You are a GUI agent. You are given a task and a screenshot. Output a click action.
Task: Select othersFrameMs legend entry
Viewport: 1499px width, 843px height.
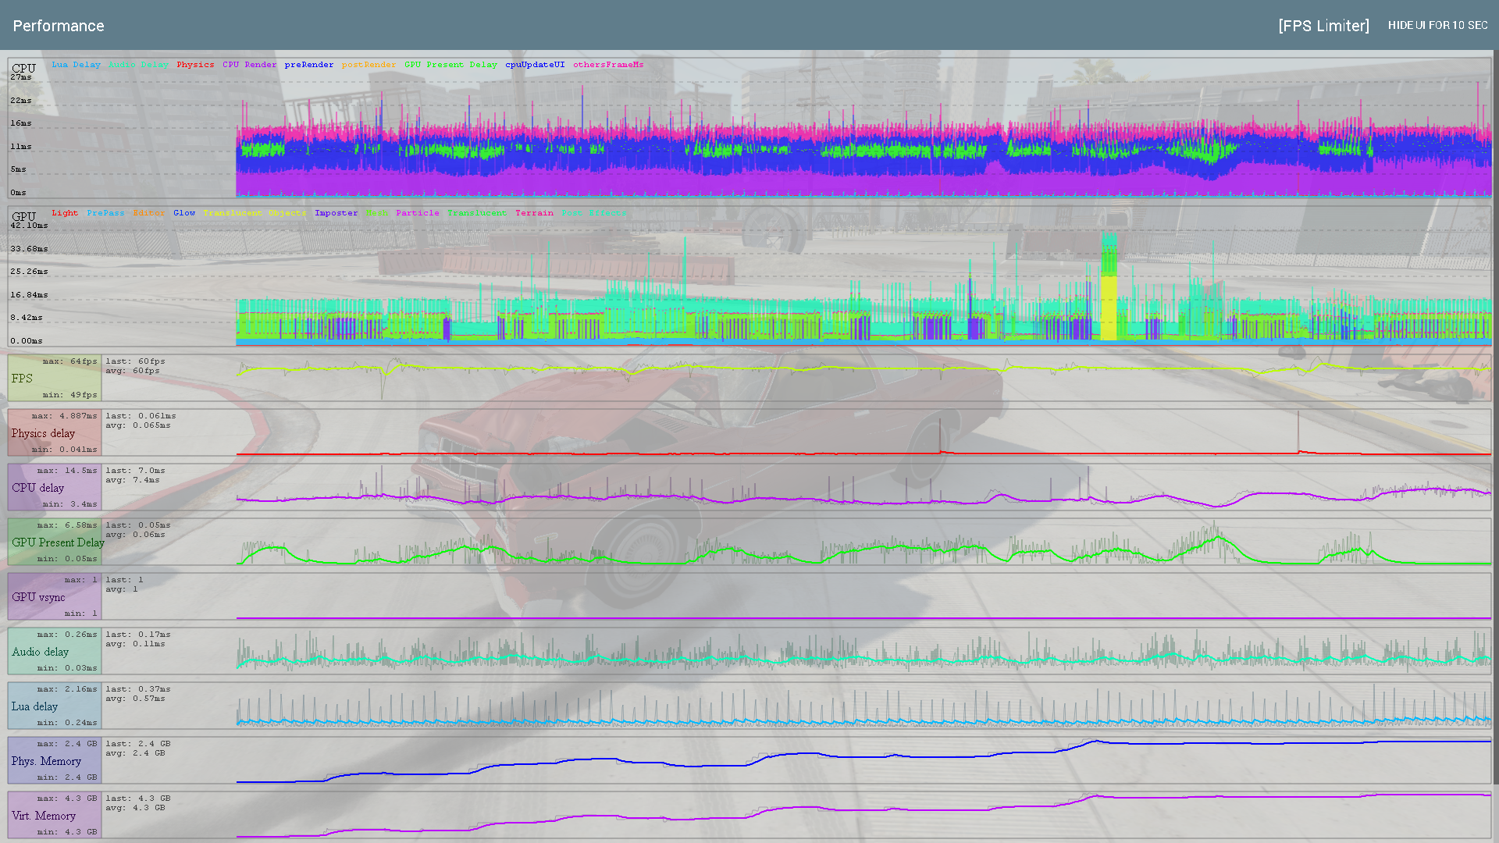(x=608, y=65)
